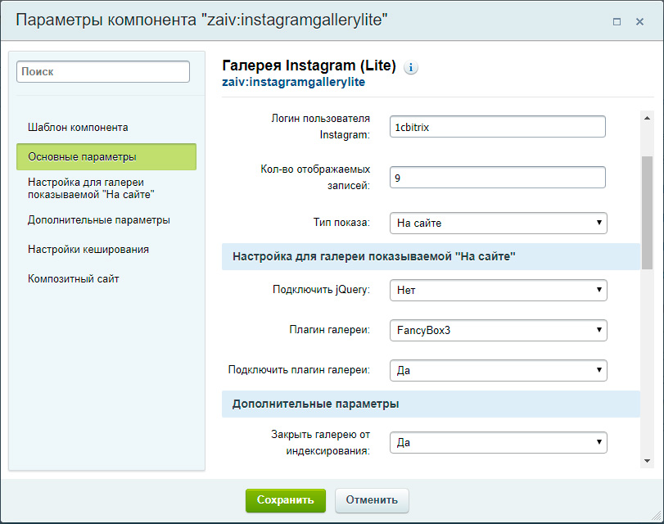Screen dimensions: 664x524
Task: Focus the "Поиск" search field
Action: click(x=103, y=72)
